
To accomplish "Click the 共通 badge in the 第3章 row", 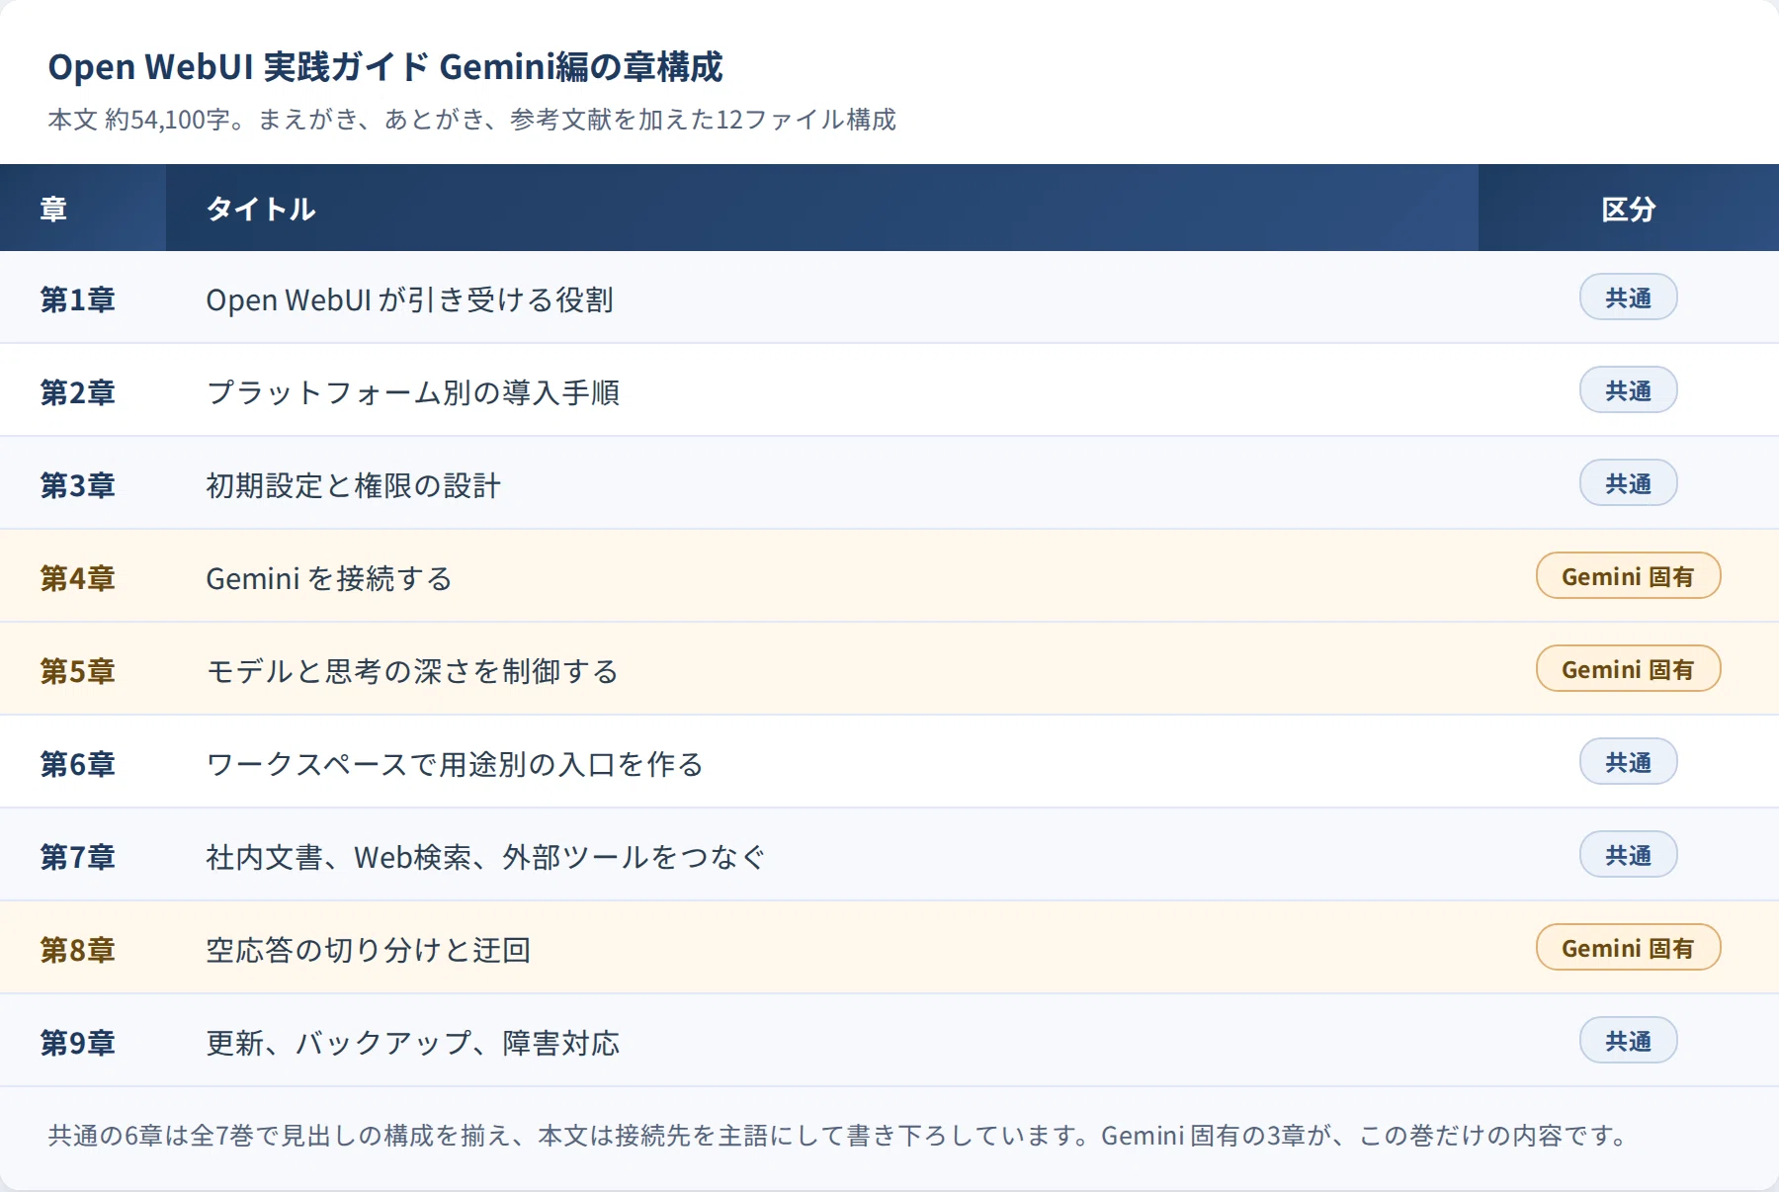I will click(1629, 482).
